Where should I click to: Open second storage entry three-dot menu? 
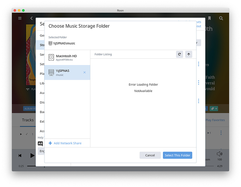point(198,82)
